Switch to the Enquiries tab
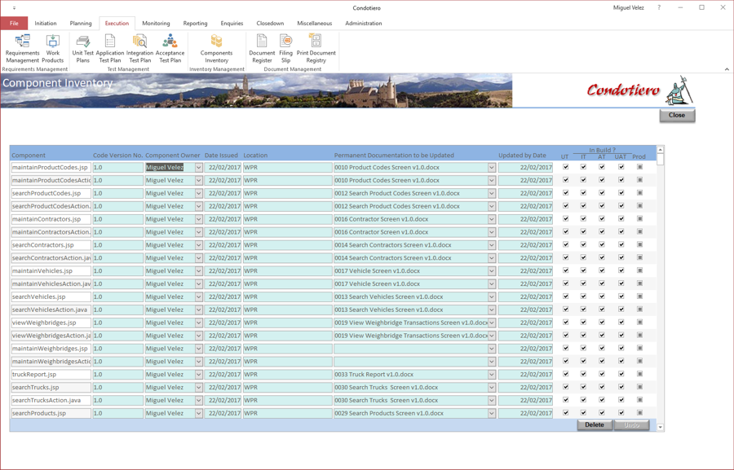This screenshot has width=734, height=470. (x=232, y=24)
